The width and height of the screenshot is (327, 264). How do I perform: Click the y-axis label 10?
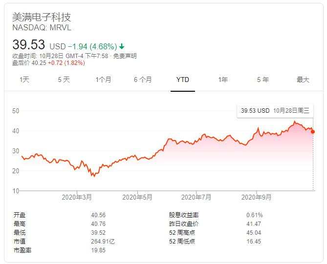16,191
